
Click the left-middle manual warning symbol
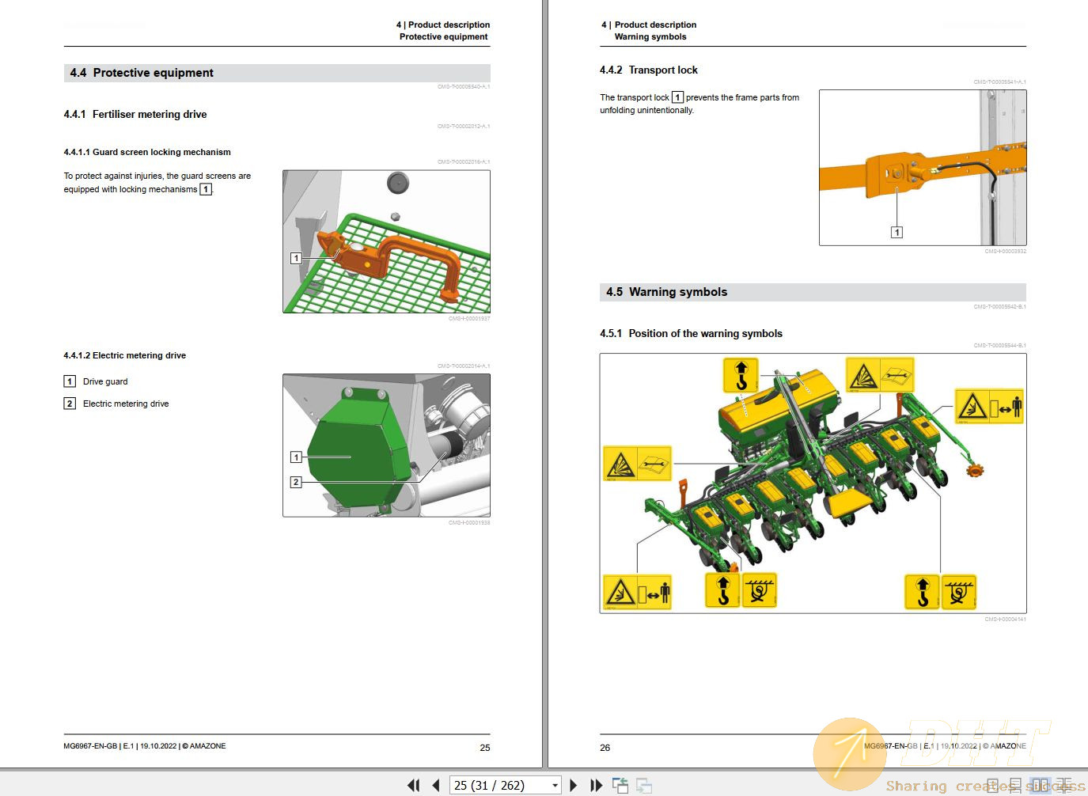click(638, 464)
